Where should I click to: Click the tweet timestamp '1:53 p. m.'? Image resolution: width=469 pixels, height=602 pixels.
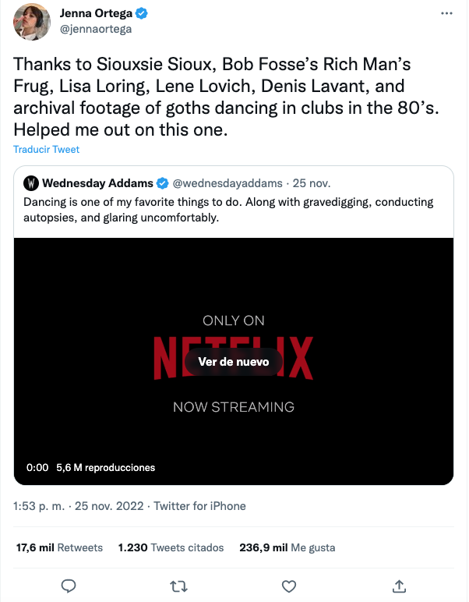[x=40, y=506]
